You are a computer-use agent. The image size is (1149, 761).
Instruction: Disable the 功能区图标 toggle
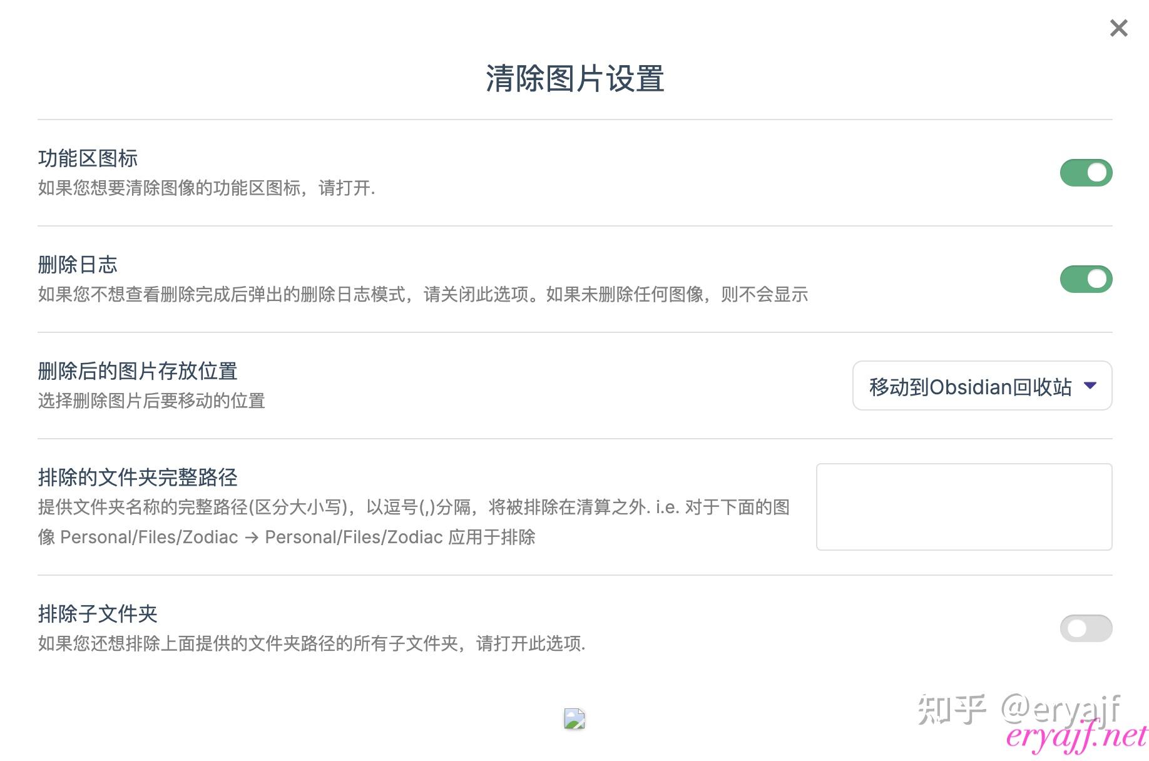(x=1086, y=173)
